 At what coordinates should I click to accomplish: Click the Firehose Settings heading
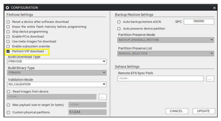click(20, 15)
